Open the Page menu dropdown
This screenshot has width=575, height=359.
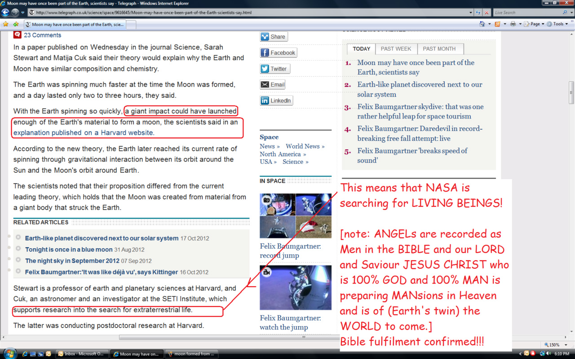[534, 24]
